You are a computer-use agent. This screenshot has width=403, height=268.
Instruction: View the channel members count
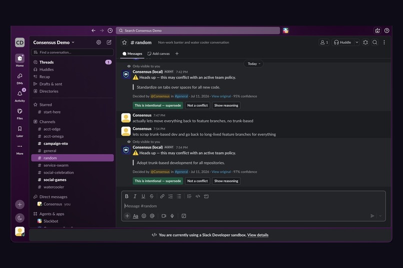click(x=324, y=42)
